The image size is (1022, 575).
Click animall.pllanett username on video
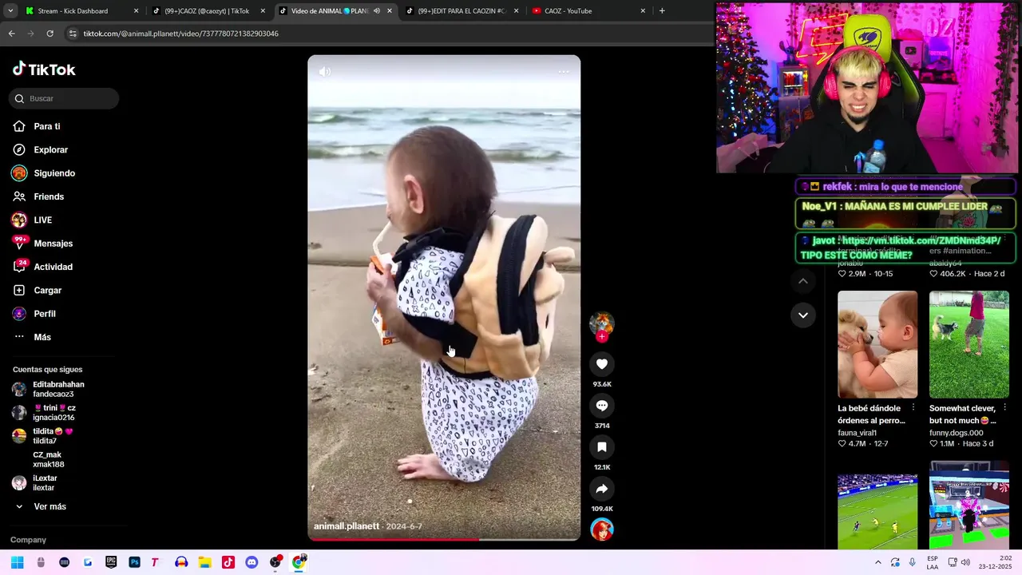tap(347, 526)
